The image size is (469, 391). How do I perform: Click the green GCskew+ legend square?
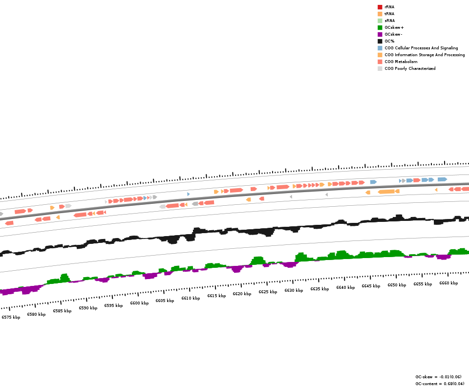tap(380, 27)
